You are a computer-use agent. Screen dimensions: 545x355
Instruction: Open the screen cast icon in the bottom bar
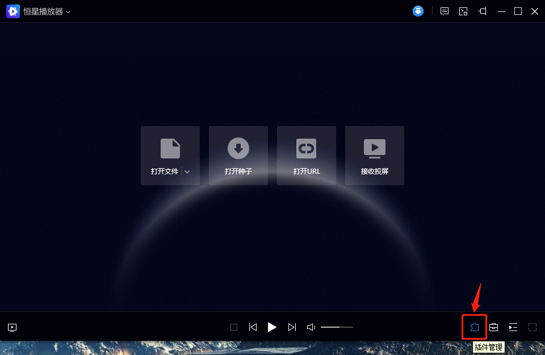point(12,327)
